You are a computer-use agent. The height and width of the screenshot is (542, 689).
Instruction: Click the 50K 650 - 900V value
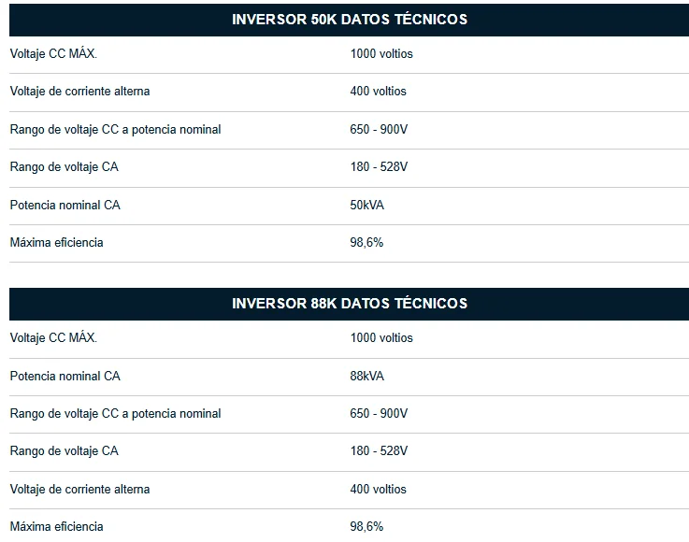pos(379,130)
